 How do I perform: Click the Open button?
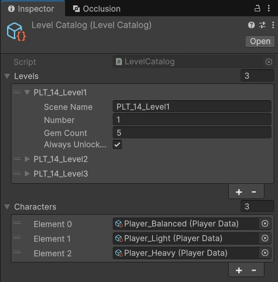(x=260, y=41)
